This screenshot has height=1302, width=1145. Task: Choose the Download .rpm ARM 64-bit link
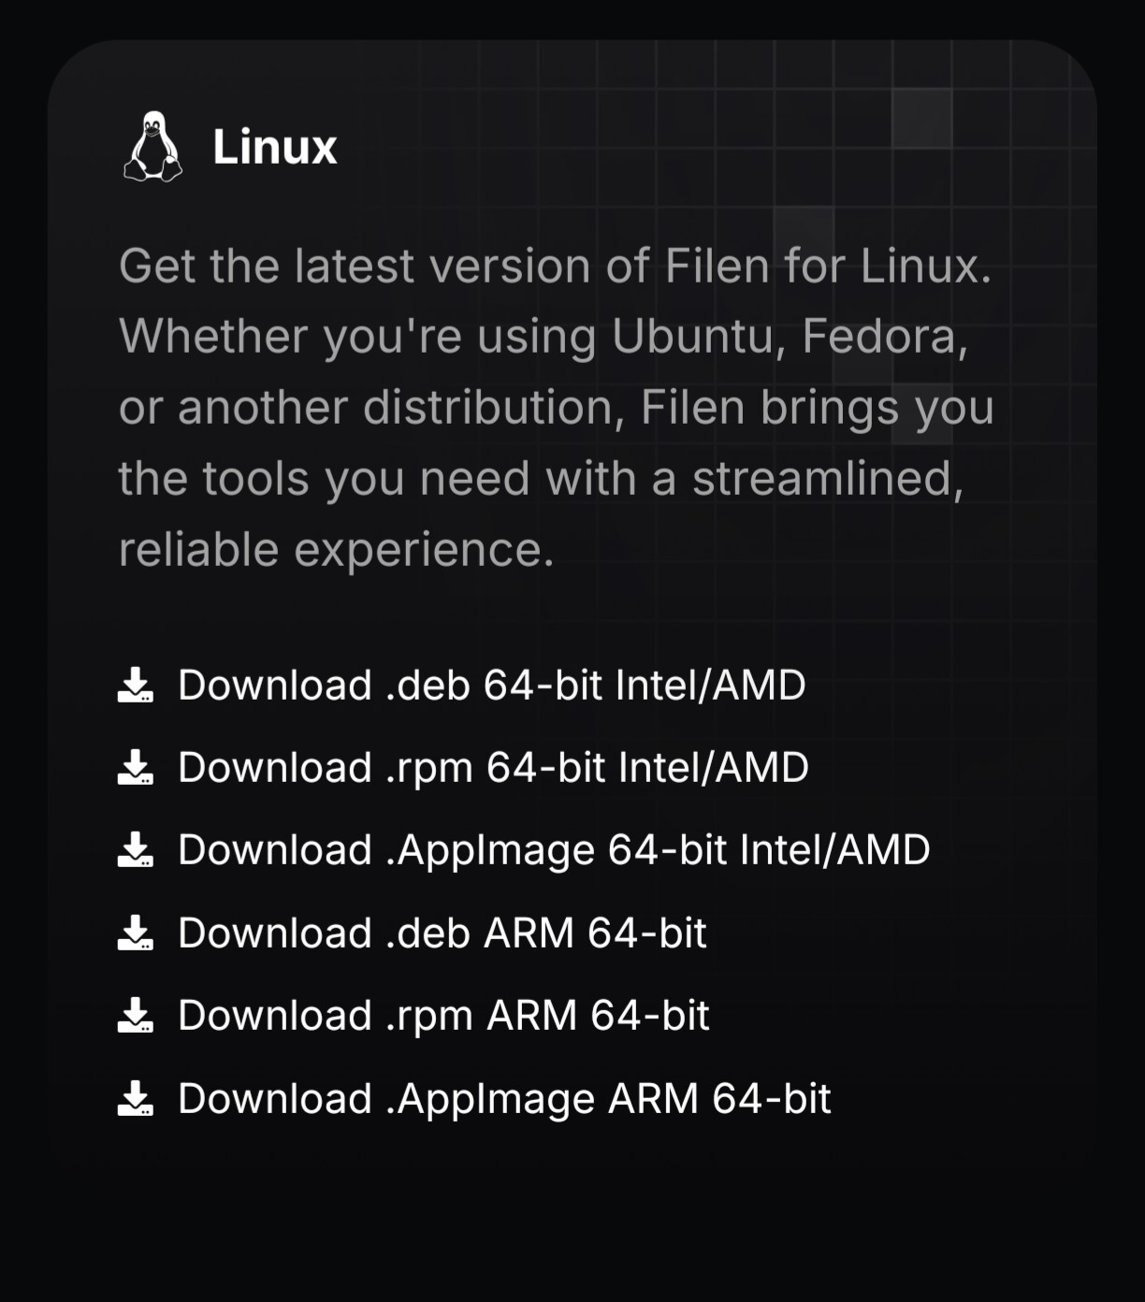[x=443, y=1015]
